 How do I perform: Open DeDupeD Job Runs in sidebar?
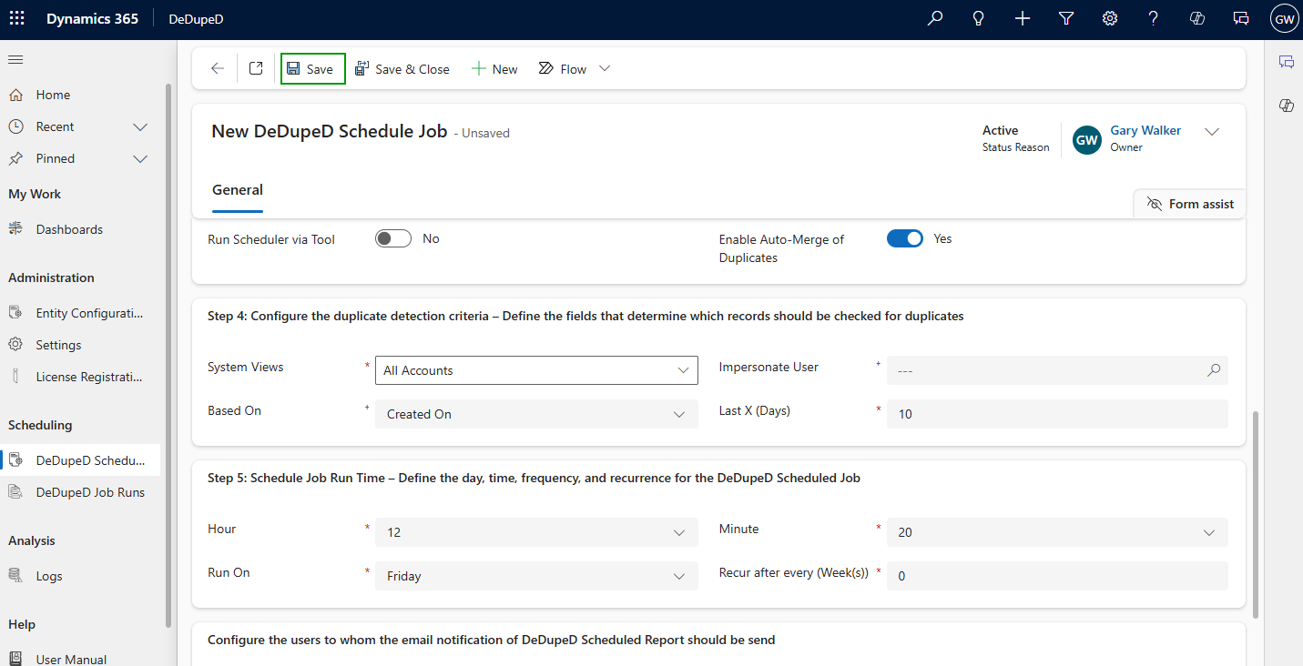point(89,492)
